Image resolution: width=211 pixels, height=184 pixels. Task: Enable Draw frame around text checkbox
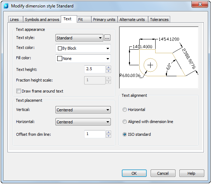(18, 91)
